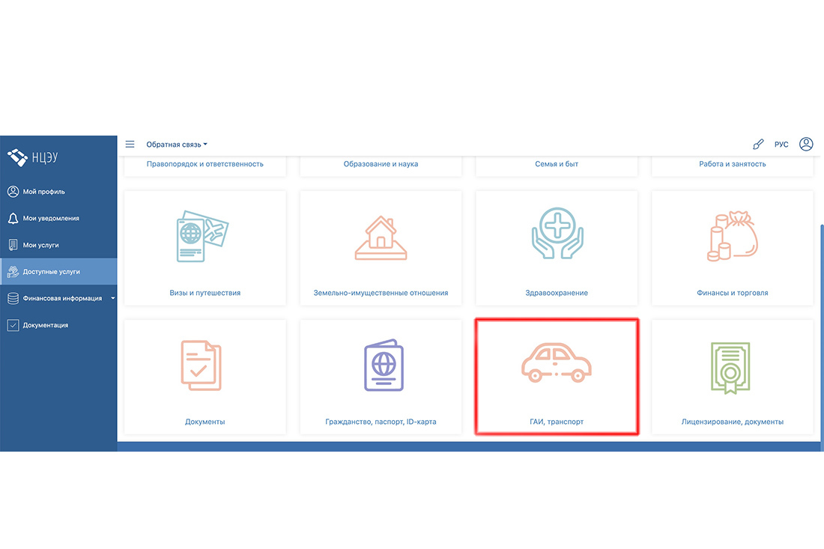Click the vertical page scrollbar
The height and width of the screenshot is (549, 824).
click(x=822, y=336)
